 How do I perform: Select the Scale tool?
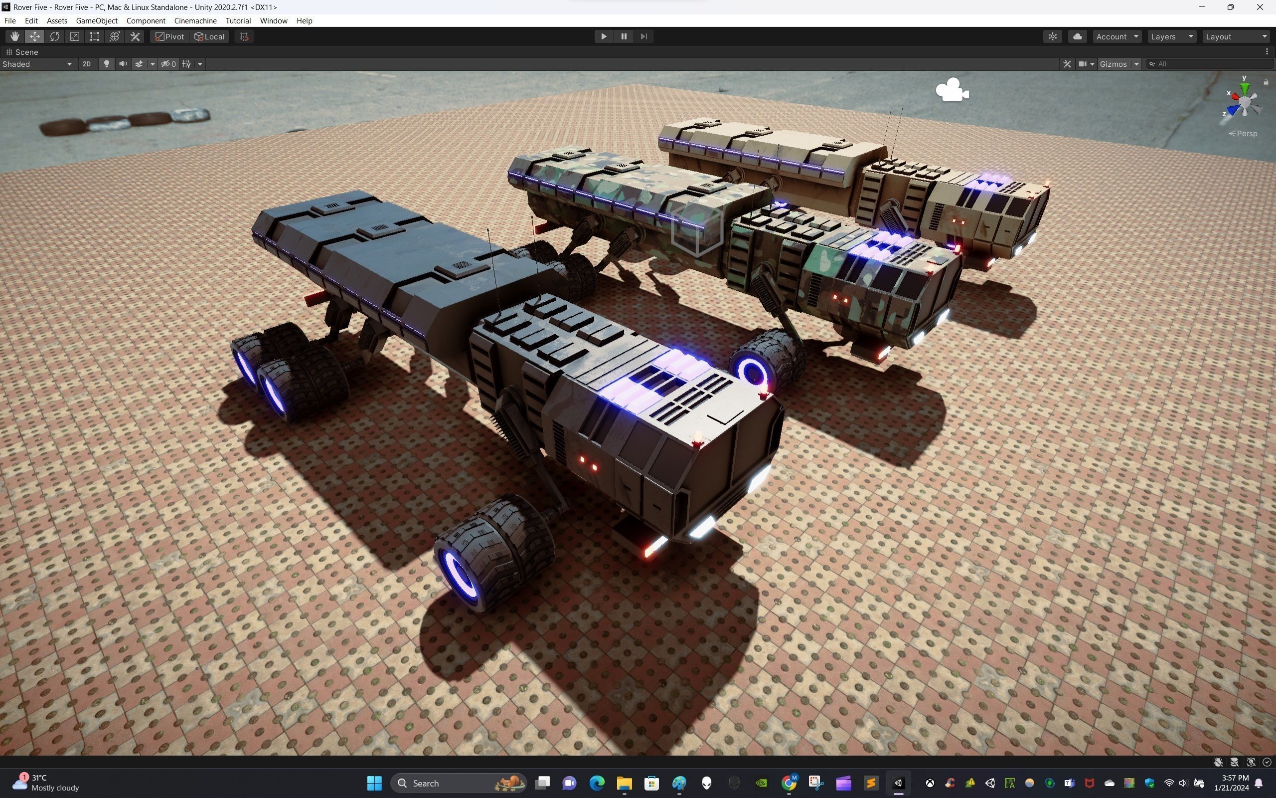pos(75,36)
